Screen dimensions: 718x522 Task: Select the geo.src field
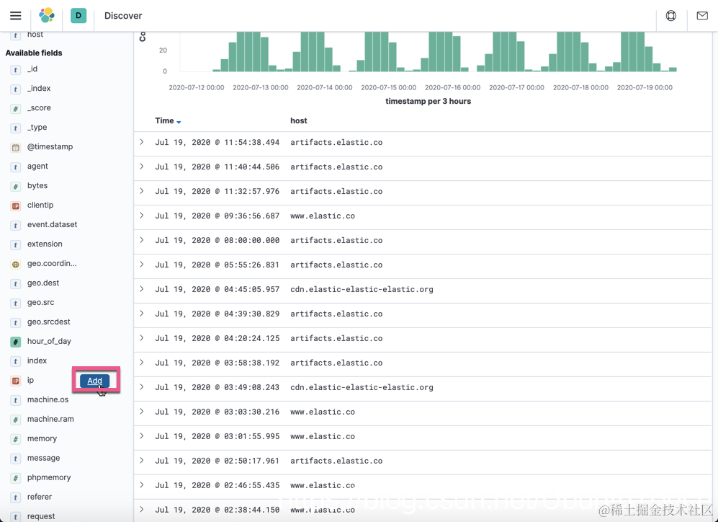tap(41, 303)
